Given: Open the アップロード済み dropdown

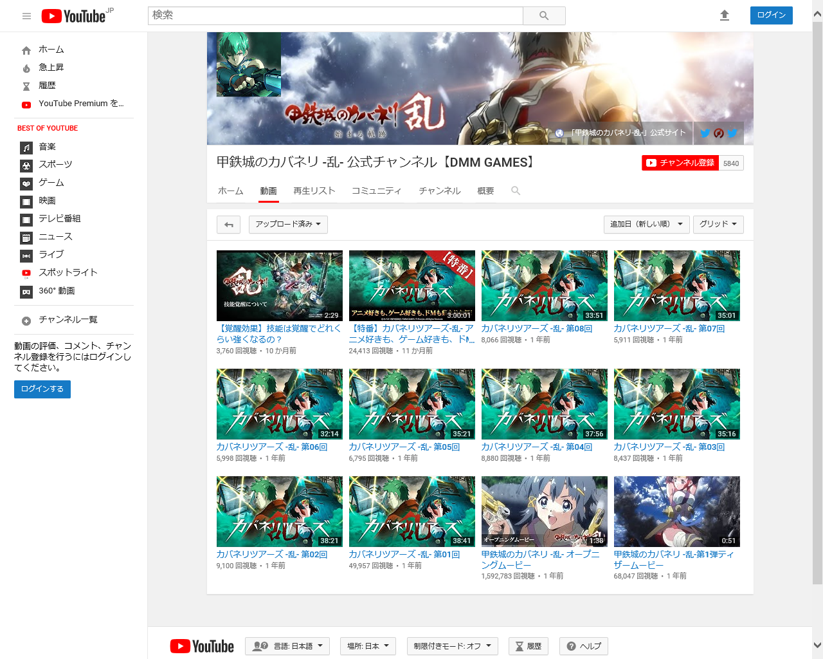Looking at the screenshot, I should 288,225.
